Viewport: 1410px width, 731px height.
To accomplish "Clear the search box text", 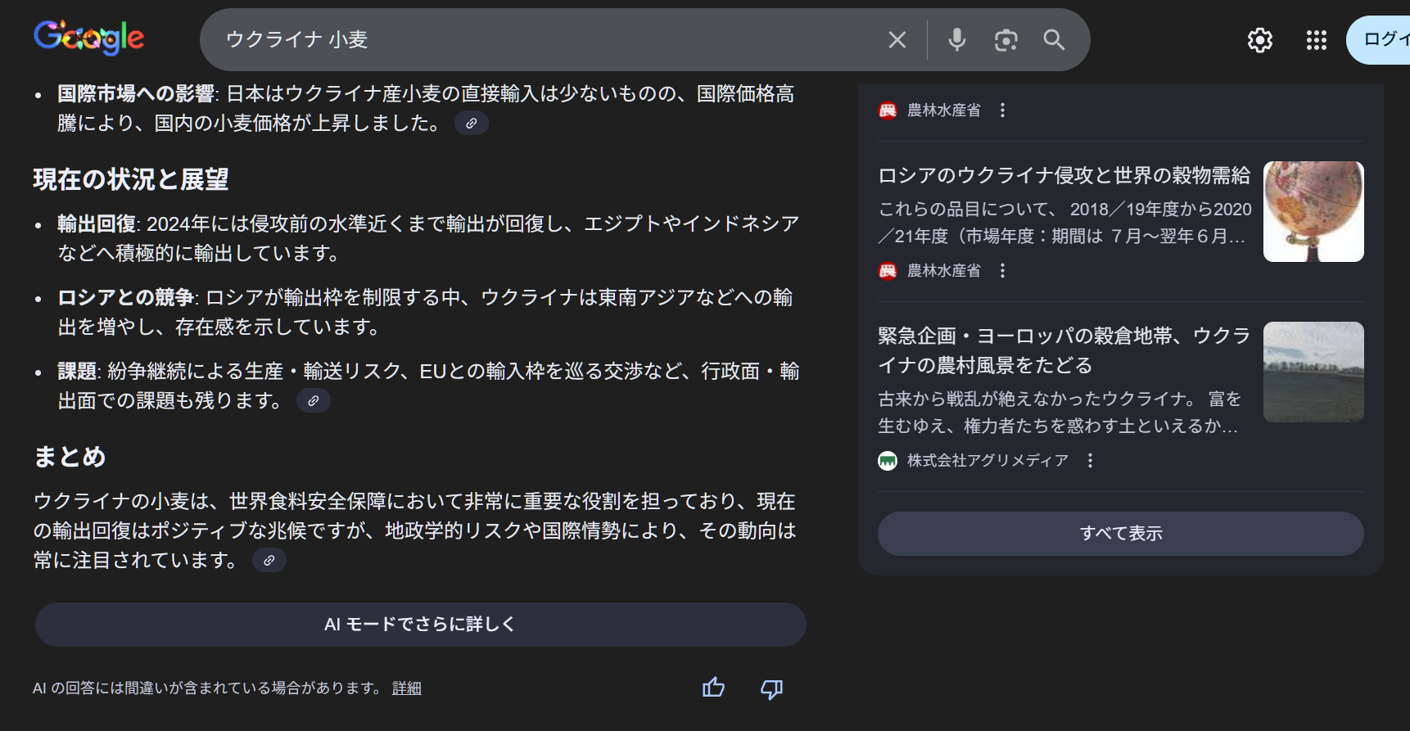I will (897, 40).
